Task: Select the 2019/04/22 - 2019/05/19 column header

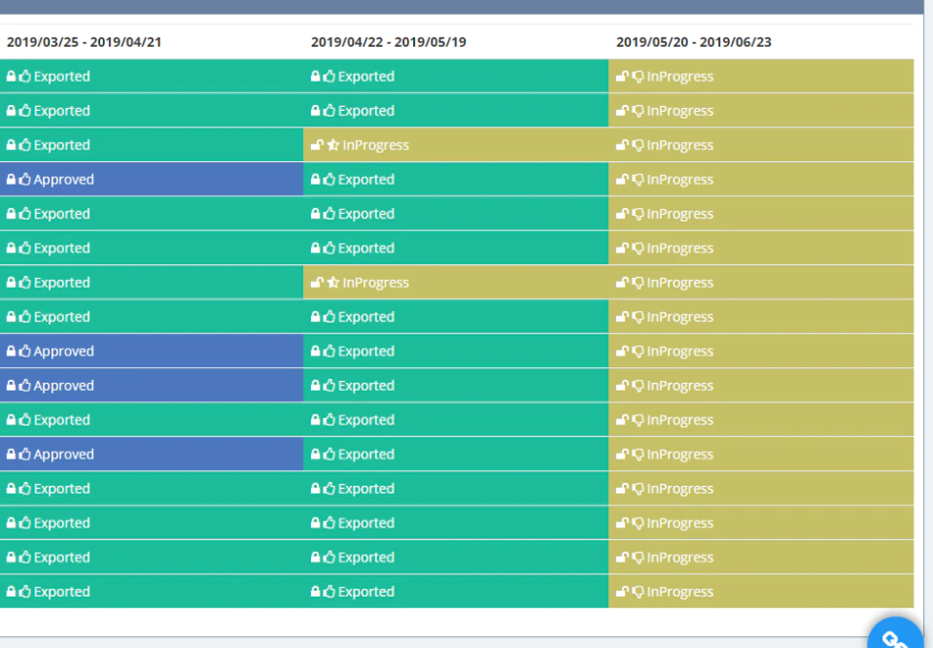Action: point(389,42)
